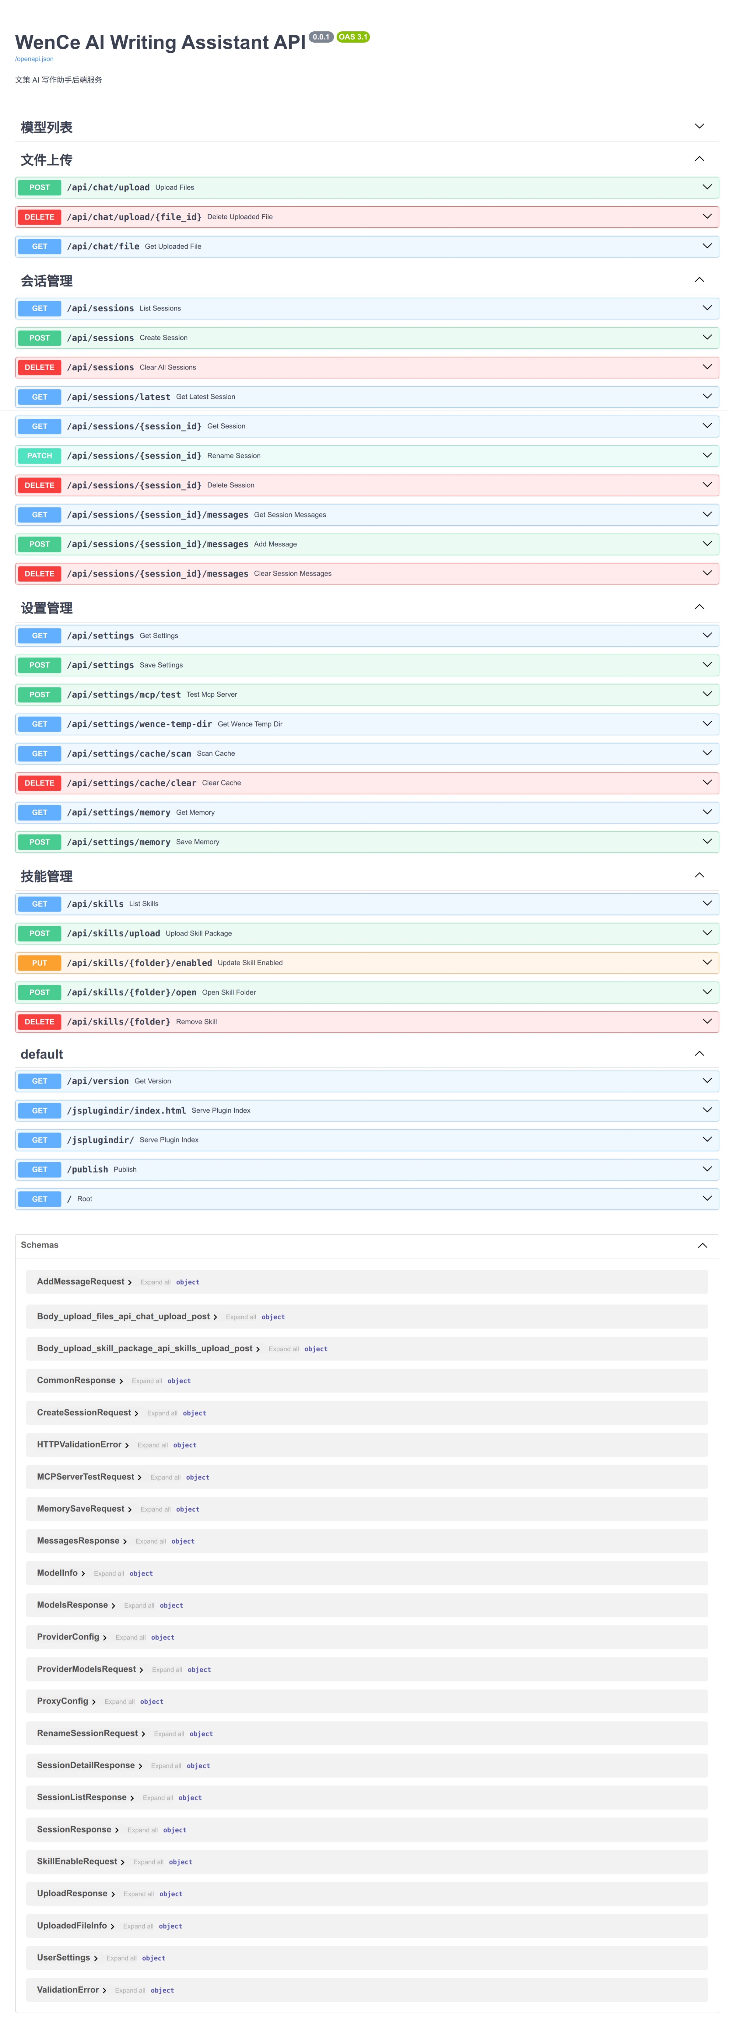
Task: Collapse the 技能管理 section chevron
Action: click(x=699, y=875)
